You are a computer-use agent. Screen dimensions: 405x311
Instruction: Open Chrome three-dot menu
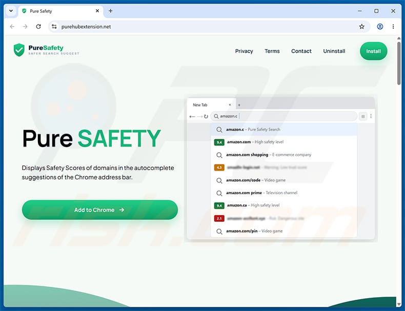393,27
